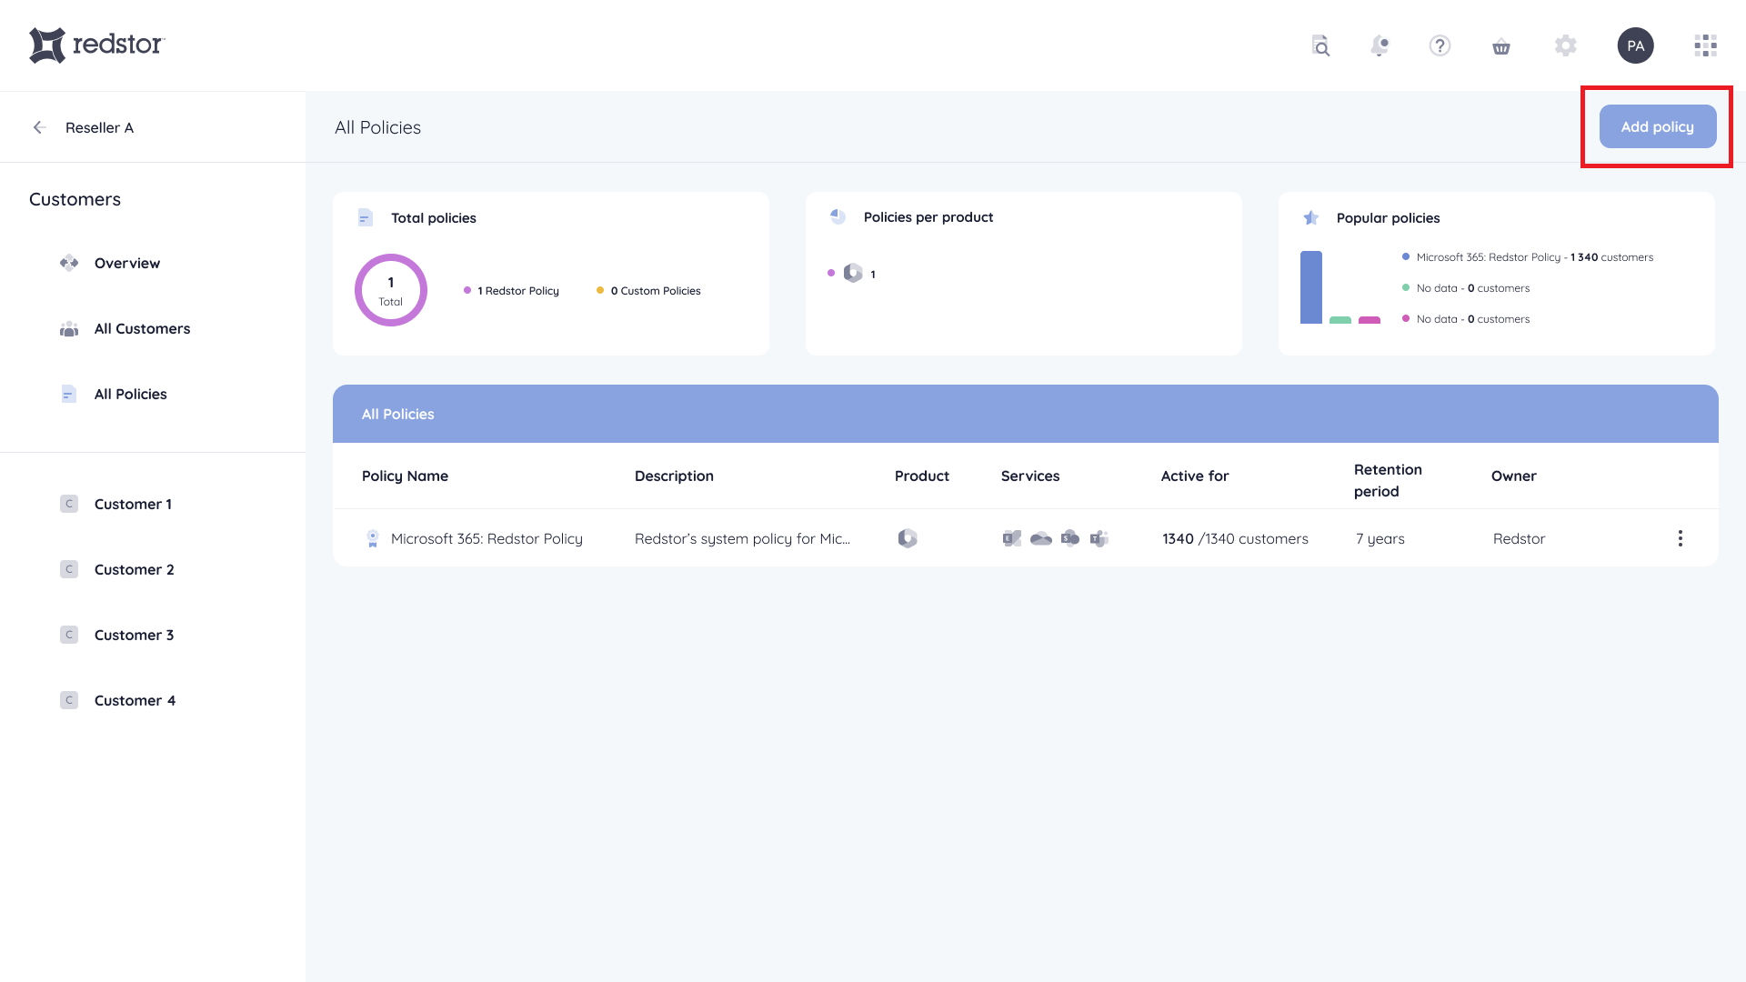
Task: Click the green bar in Popular policies chart
Action: click(x=1340, y=320)
